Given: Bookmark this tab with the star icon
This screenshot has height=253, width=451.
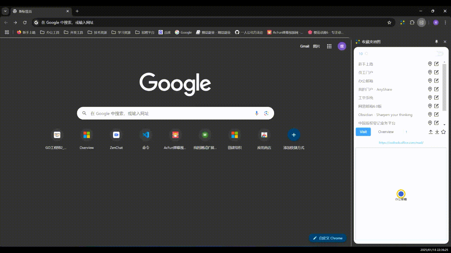Looking at the screenshot, I should pos(389,22).
